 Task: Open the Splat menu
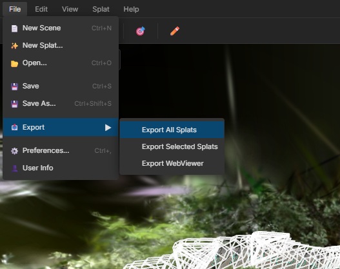[x=101, y=9]
